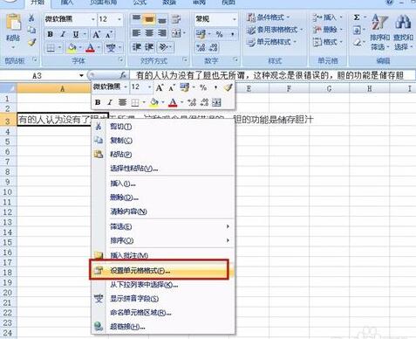The image size is (416, 339).
Task: Toggle ribbon center horizontal alignment
Action: 149,33
